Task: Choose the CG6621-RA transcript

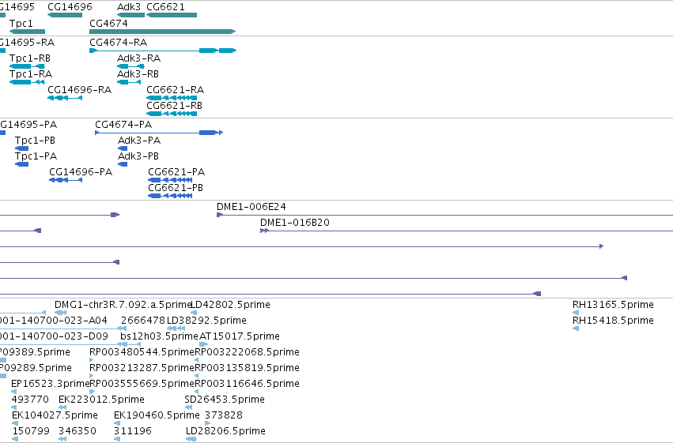Action: [172, 98]
